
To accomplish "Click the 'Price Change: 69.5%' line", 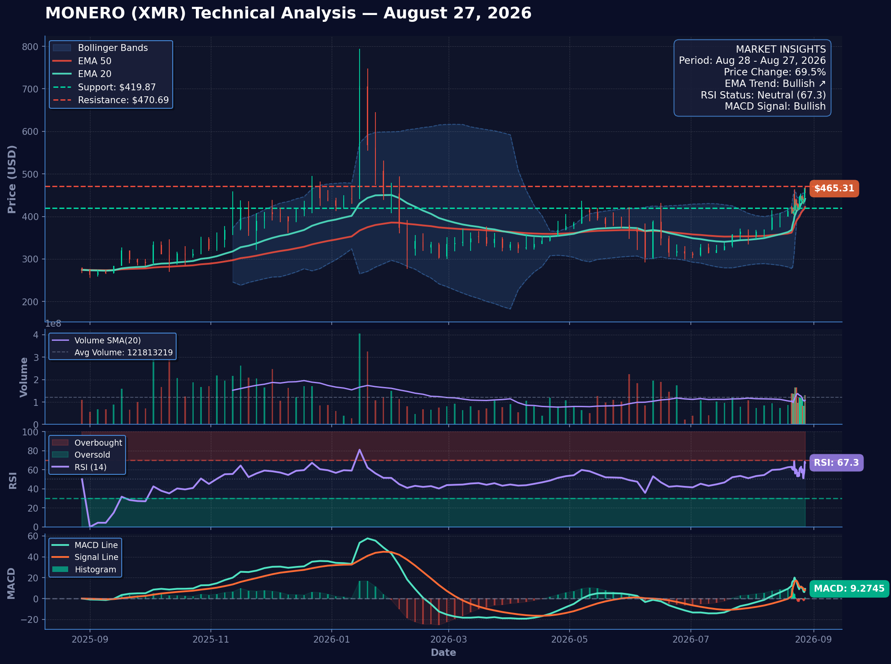I will pos(775,72).
